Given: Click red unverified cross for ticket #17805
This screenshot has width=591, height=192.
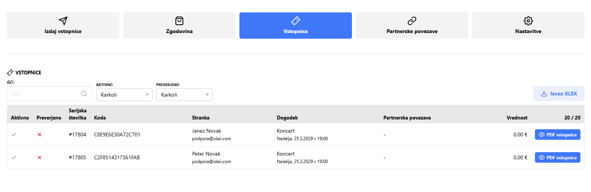Looking at the screenshot, I should 40,157.
